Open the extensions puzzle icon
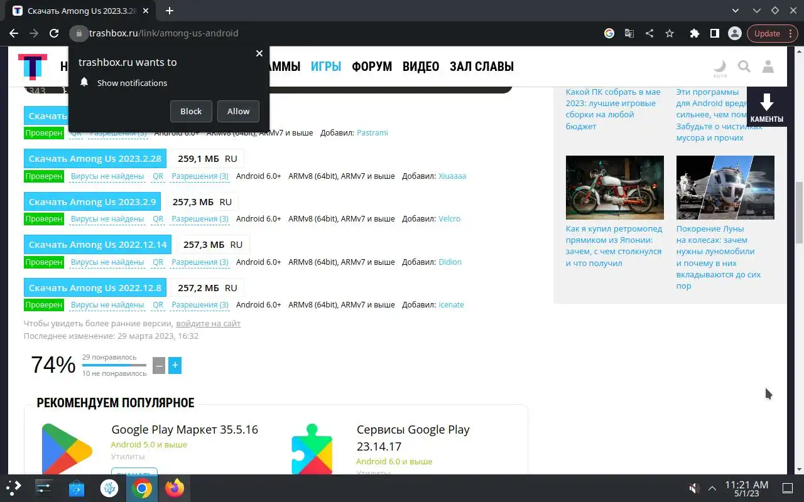The image size is (804, 502). tap(694, 33)
